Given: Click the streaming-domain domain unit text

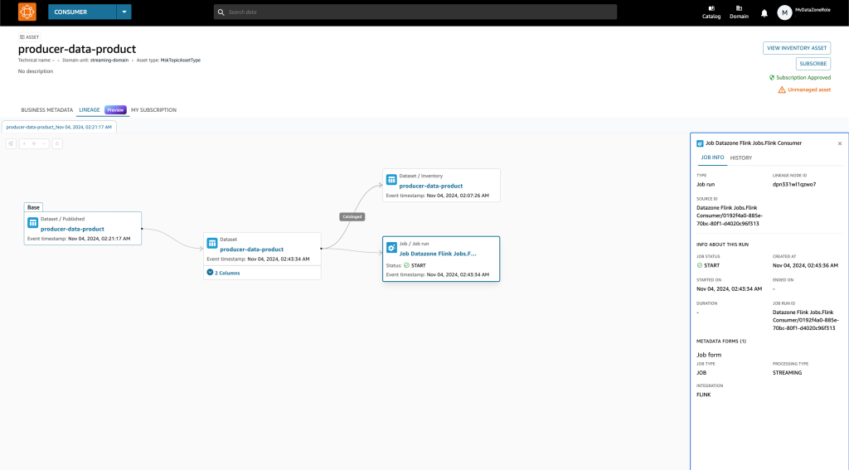Looking at the screenshot, I should tap(109, 61).
